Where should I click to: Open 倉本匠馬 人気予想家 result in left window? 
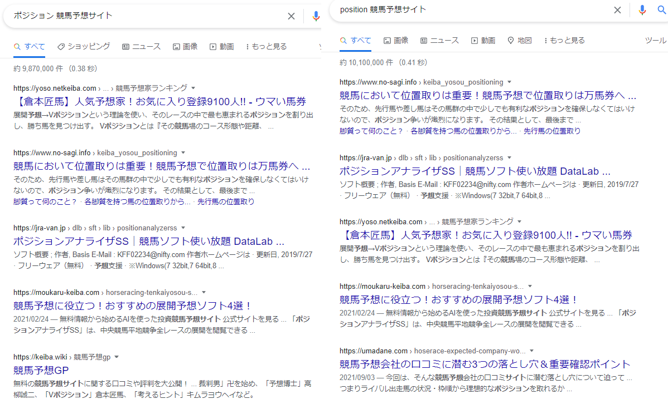[x=160, y=102]
